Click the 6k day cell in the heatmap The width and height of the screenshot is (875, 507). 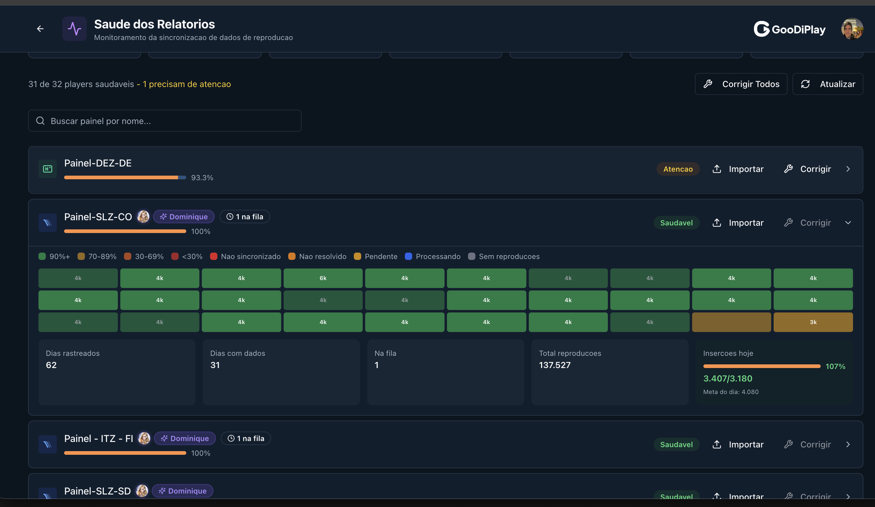(323, 278)
